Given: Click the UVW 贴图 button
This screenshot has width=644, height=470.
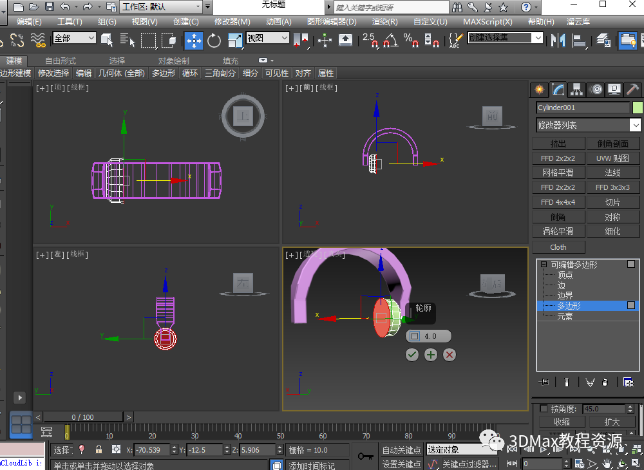Looking at the screenshot, I should pos(612,158).
